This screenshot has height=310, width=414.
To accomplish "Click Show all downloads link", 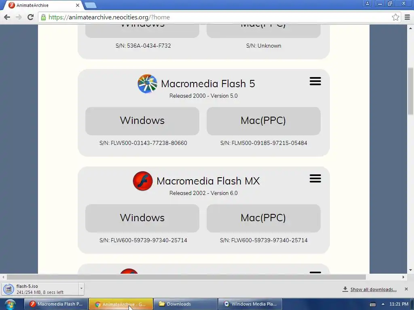I will (373, 289).
